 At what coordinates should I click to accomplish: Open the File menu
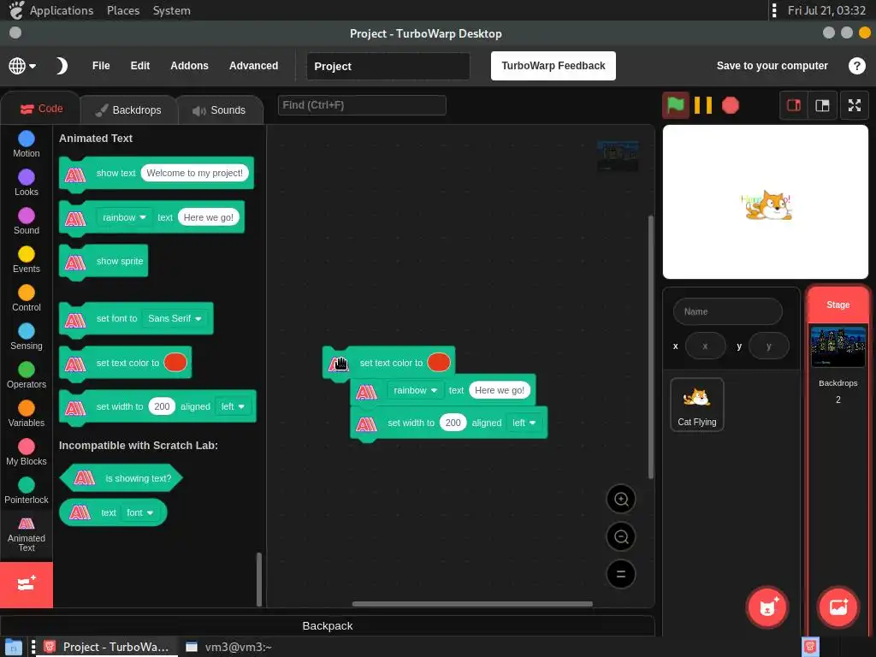tap(101, 66)
